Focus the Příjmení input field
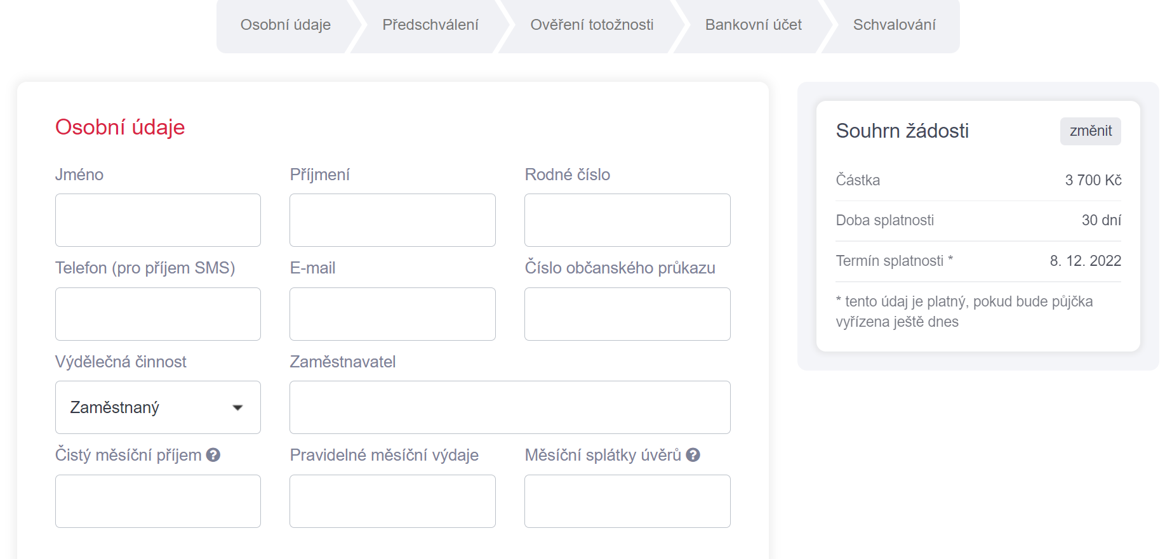The width and height of the screenshot is (1165, 559). [392, 220]
